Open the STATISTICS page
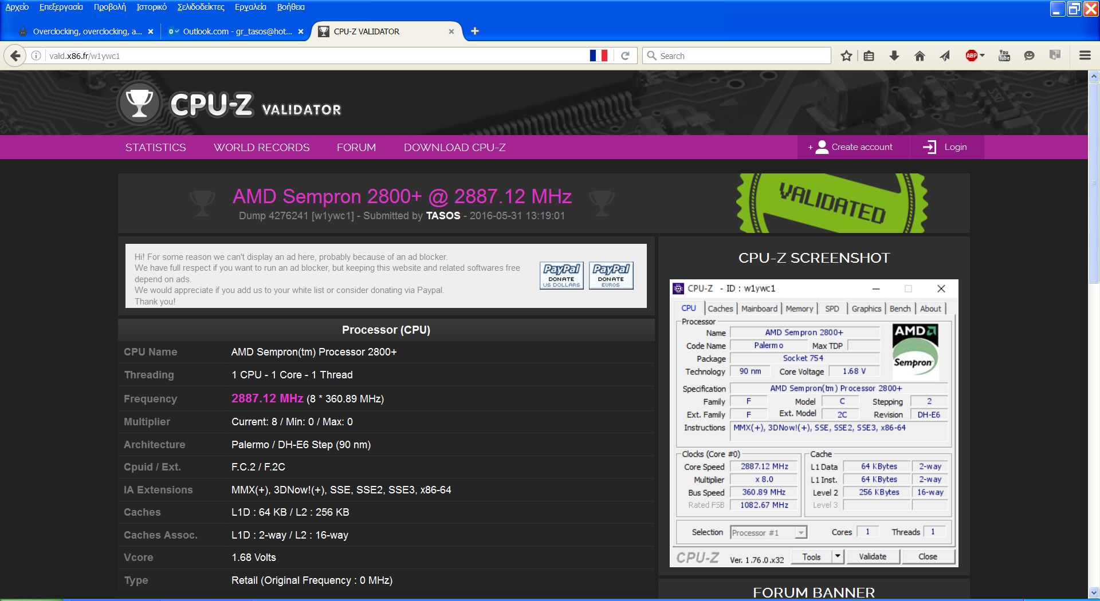This screenshot has height=601, width=1100. pos(156,147)
